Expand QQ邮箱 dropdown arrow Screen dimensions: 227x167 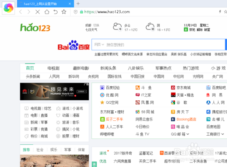pos(188,134)
